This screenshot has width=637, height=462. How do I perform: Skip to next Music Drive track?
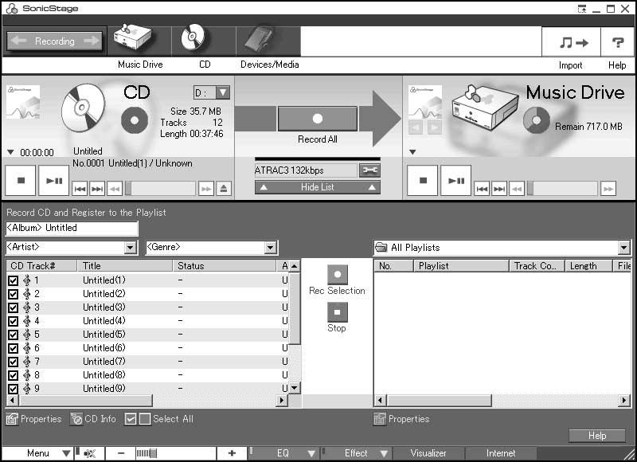[x=499, y=189]
